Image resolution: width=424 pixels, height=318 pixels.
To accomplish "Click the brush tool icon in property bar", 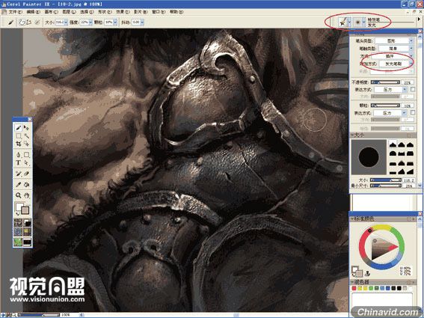I will tap(10, 22).
